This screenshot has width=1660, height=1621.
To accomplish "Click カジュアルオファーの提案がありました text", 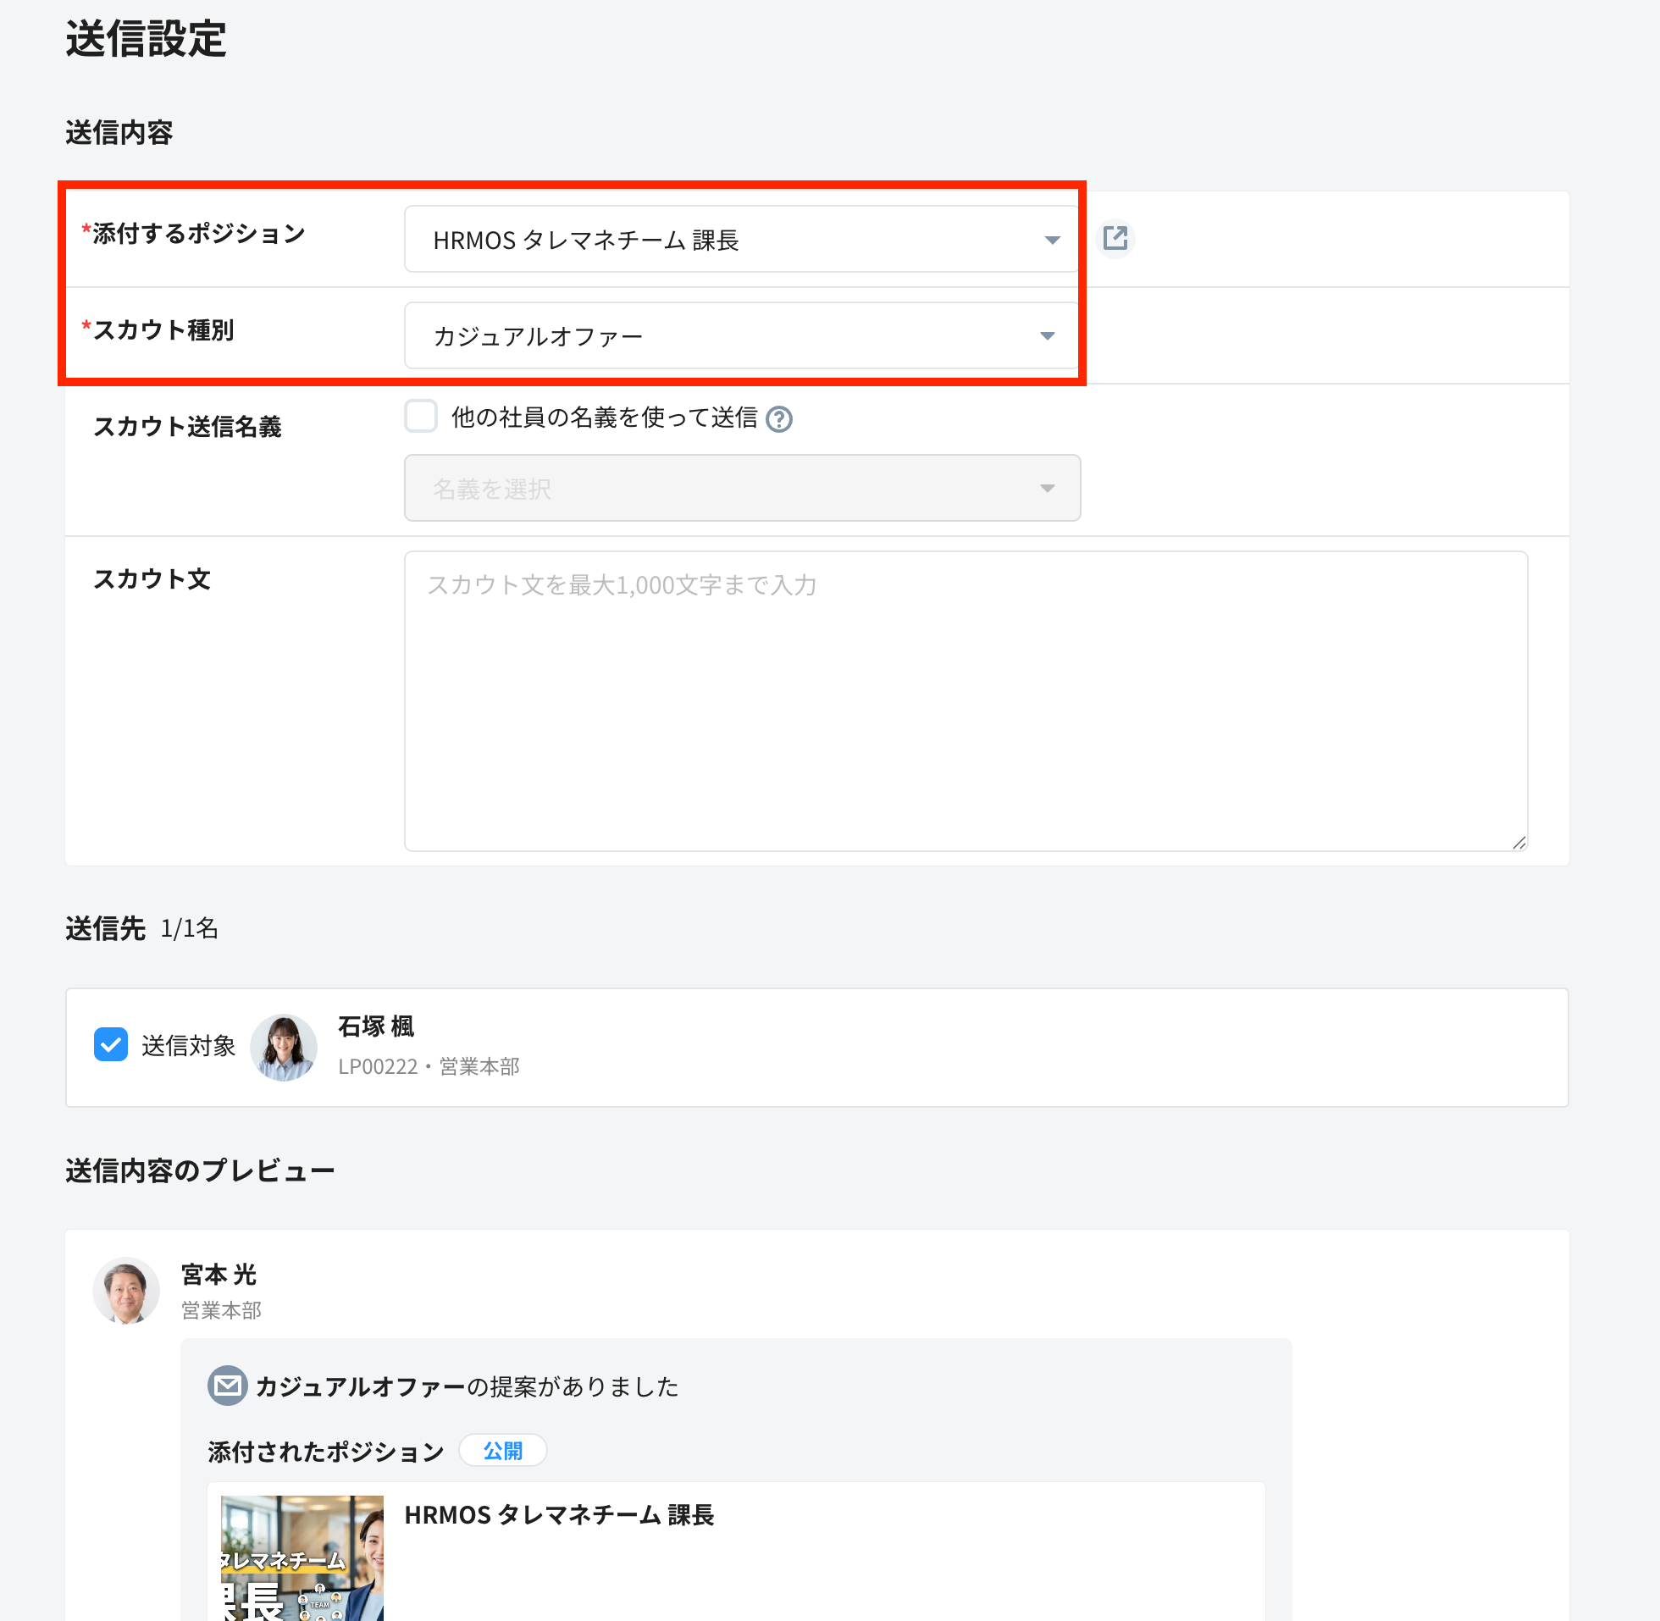I will tap(468, 1387).
